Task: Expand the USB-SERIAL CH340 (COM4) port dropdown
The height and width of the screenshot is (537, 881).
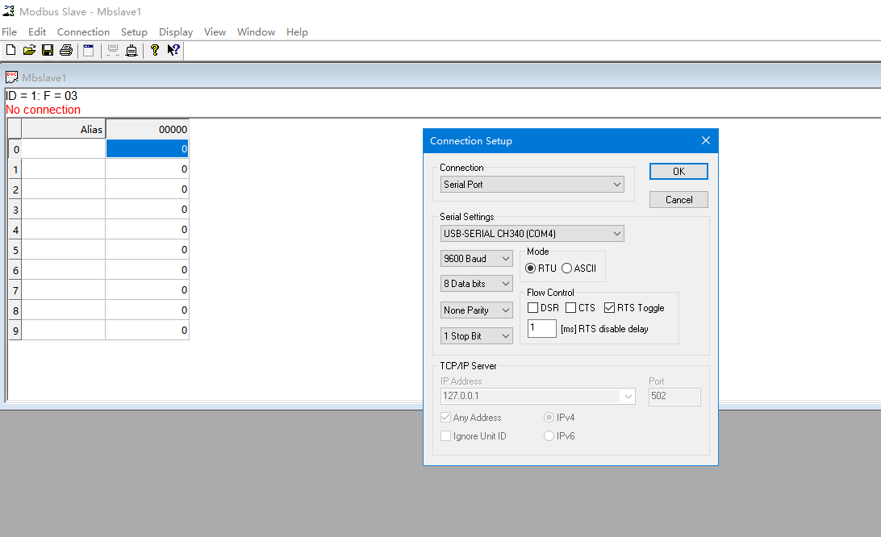Action: tap(532, 234)
